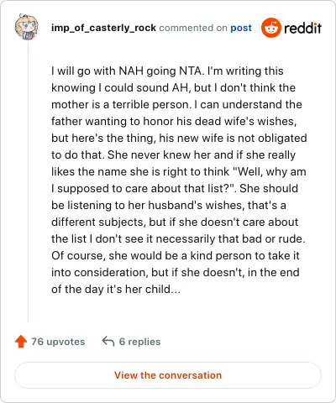Screen dimensions: 336x403
Task: Click the line "father wanting to honor"
Action: pos(174,121)
